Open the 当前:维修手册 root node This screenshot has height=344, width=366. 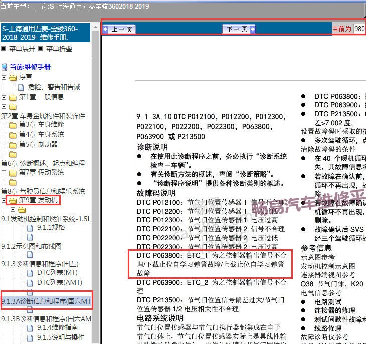pyautogui.click(x=30, y=67)
